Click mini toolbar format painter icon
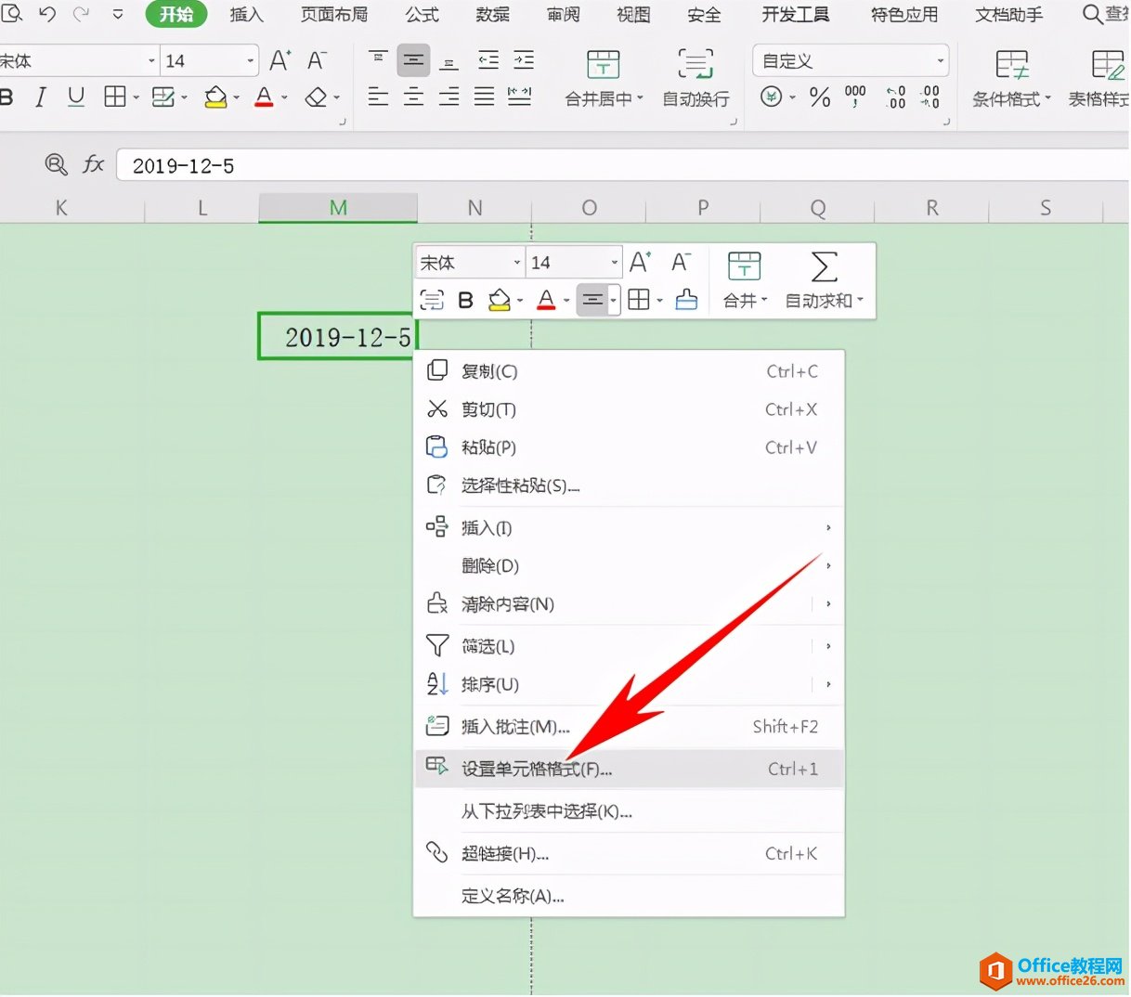 (686, 300)
